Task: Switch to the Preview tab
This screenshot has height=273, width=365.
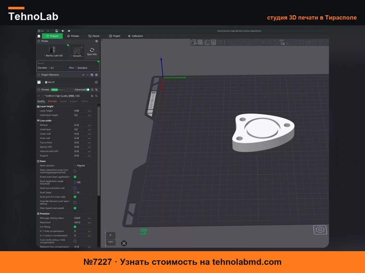Action: pos(73,36)
